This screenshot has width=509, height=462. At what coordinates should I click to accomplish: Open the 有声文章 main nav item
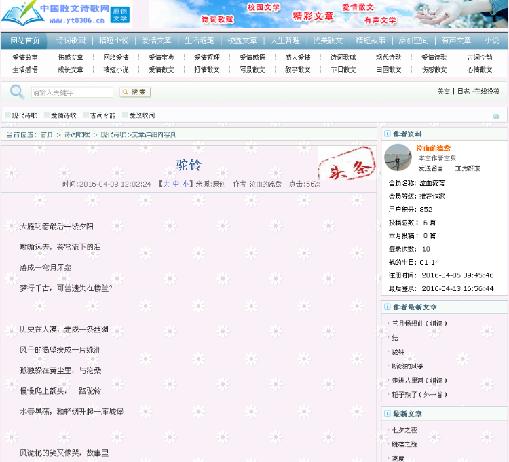pyautogui.click(x=456, y=41)
